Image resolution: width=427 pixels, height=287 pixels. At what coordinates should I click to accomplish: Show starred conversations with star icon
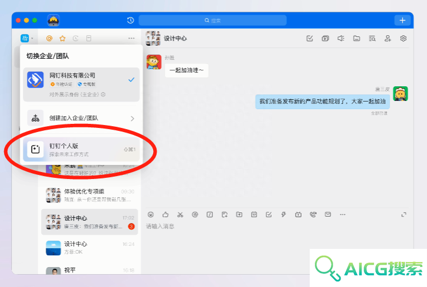pyautogui.click(x=62, y=38)
